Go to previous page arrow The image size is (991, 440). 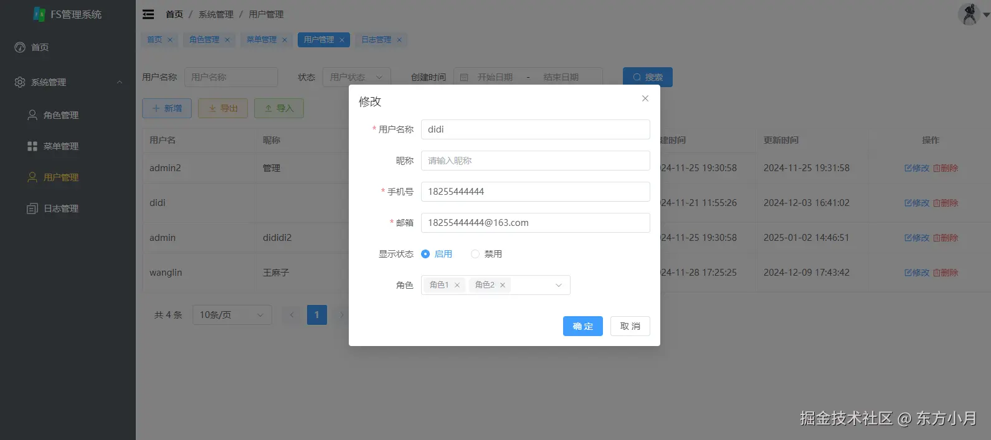point(292,315)
